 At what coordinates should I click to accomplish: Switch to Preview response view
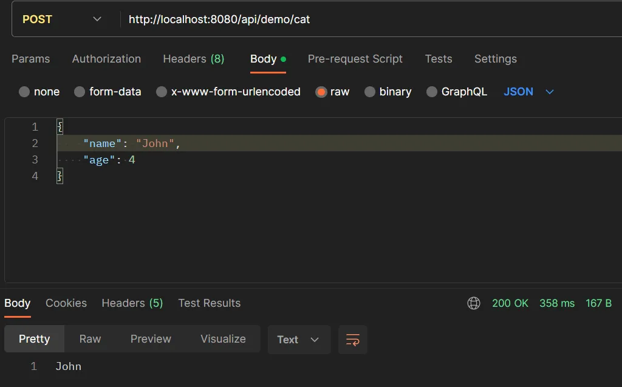[x=151, y=339]
